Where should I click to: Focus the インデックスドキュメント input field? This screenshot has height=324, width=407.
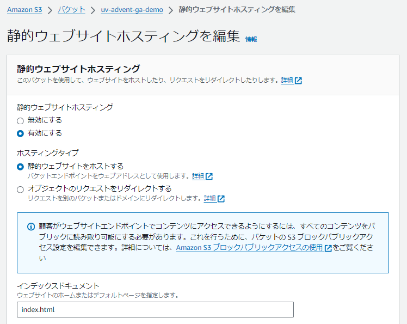(x=155, y=309)
